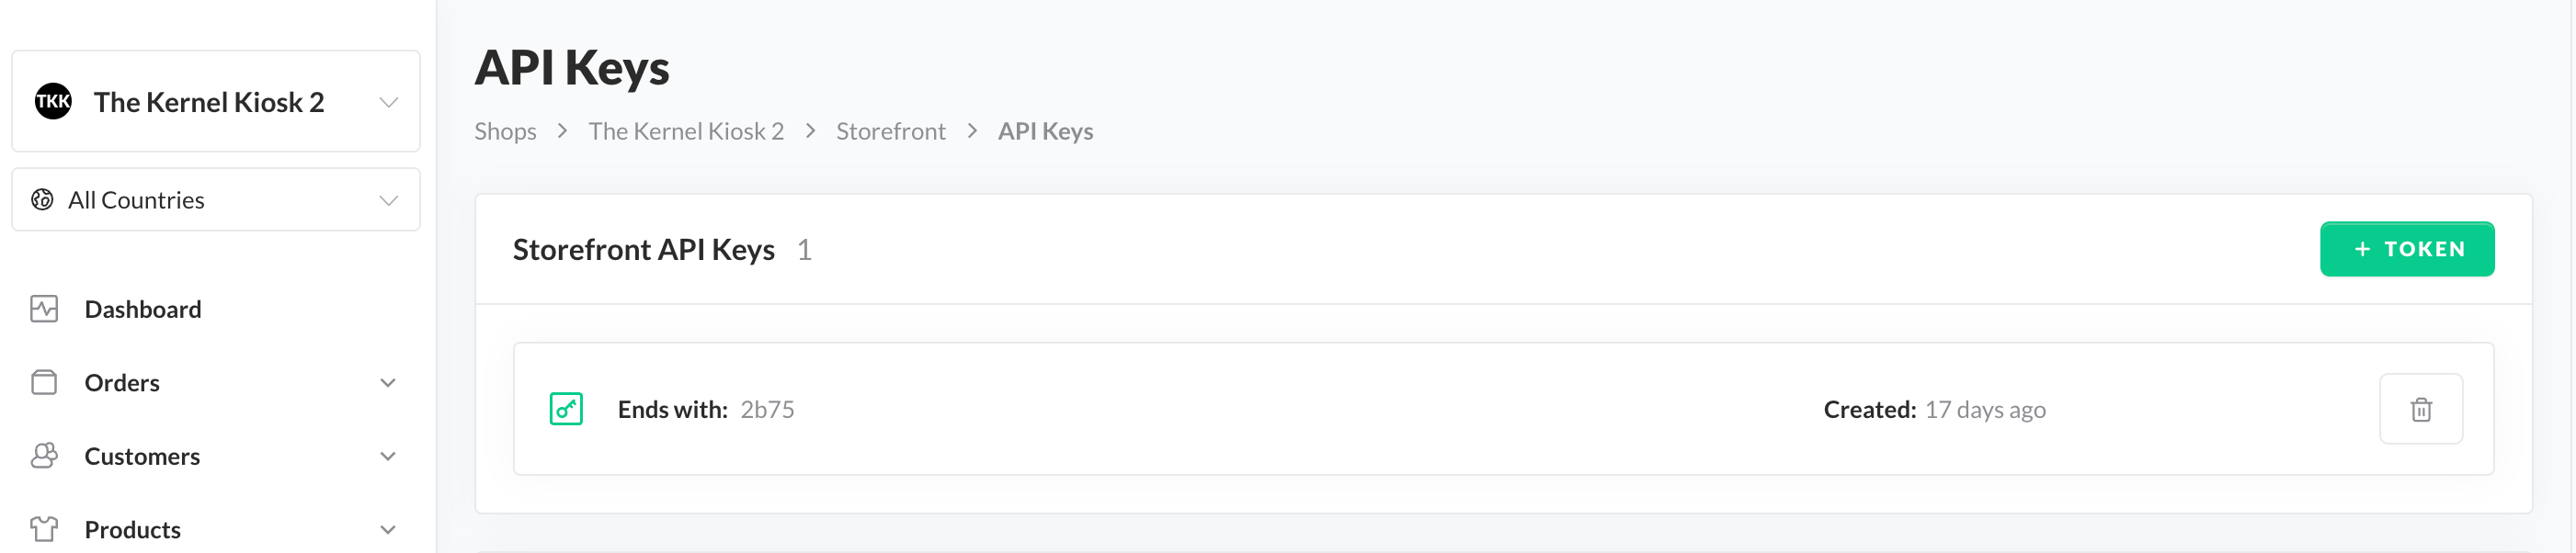Click the Products shirt icon
Viewport: 2576px width, 553px height.
click(x=44, y=529)
